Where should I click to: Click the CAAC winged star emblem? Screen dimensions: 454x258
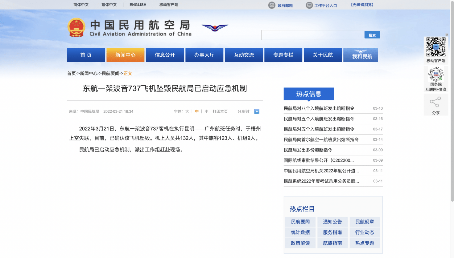tap(215, 28)
